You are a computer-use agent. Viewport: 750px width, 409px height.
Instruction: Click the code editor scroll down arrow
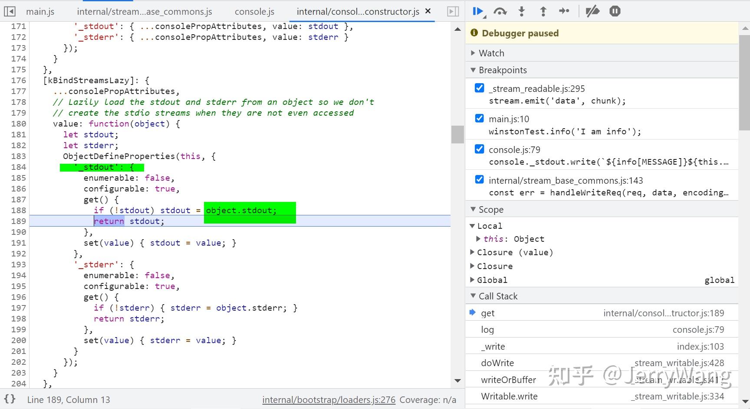(x=457, y=381)
